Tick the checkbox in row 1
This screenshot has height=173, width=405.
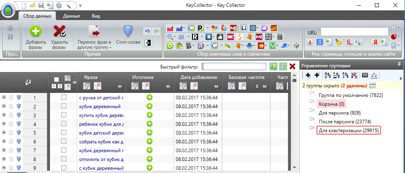pyautogui.click(x=64, y=97)
